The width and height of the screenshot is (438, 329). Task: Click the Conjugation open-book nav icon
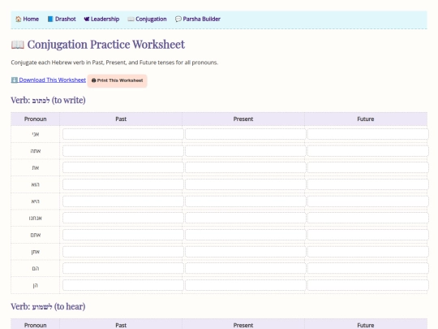coord(131,19)
